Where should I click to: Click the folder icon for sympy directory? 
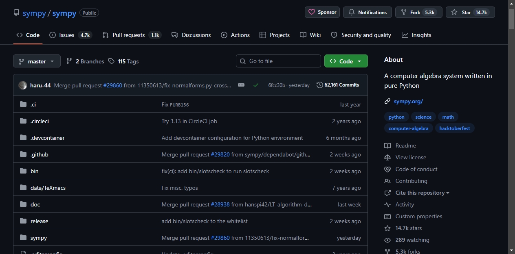point(23,238)
